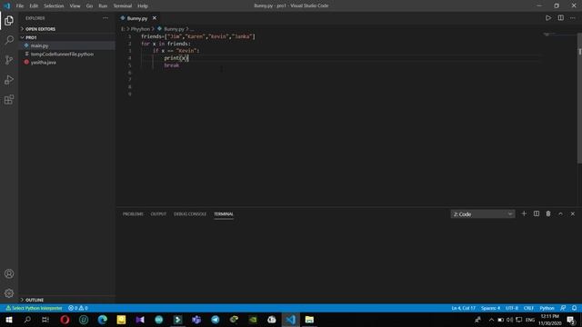Image resolution: width=582 pixels, height=327 pixels.
Task: Click Select Python Interpreter in status bar
Action: 34,308
